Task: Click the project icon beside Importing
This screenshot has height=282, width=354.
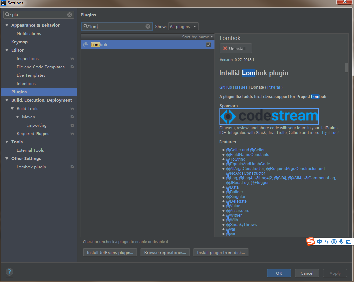Action: [72, 125]
